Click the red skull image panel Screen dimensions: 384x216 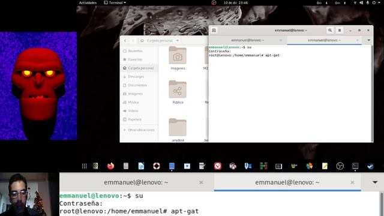(x=38, y=86)
